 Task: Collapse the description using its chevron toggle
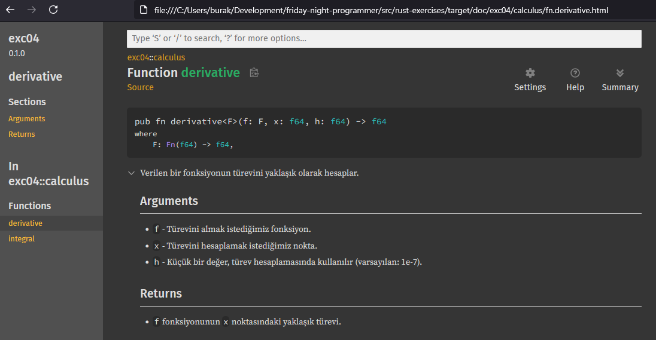tap(131, 173)
